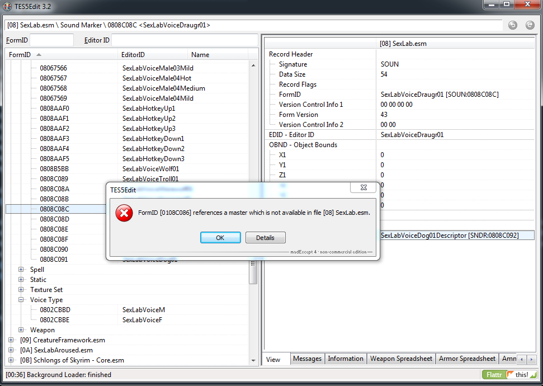Expand the Spell tree node
This screenshot has width=543, height=386.
pyautogui.click(x=21, y=269)
